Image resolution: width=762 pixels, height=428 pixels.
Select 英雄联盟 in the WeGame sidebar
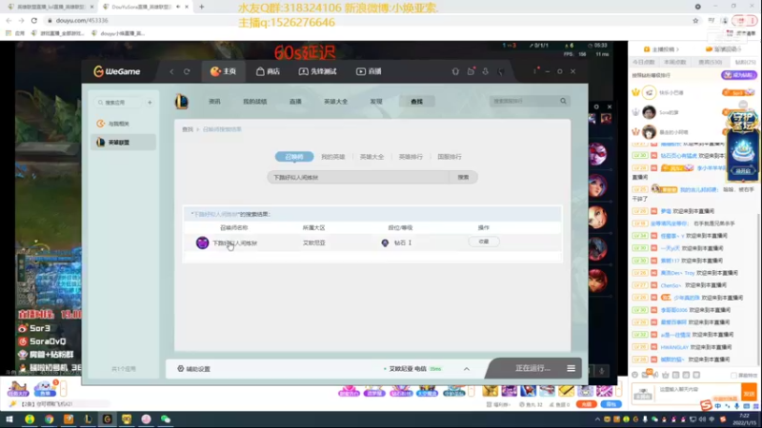tap(123, 142)
